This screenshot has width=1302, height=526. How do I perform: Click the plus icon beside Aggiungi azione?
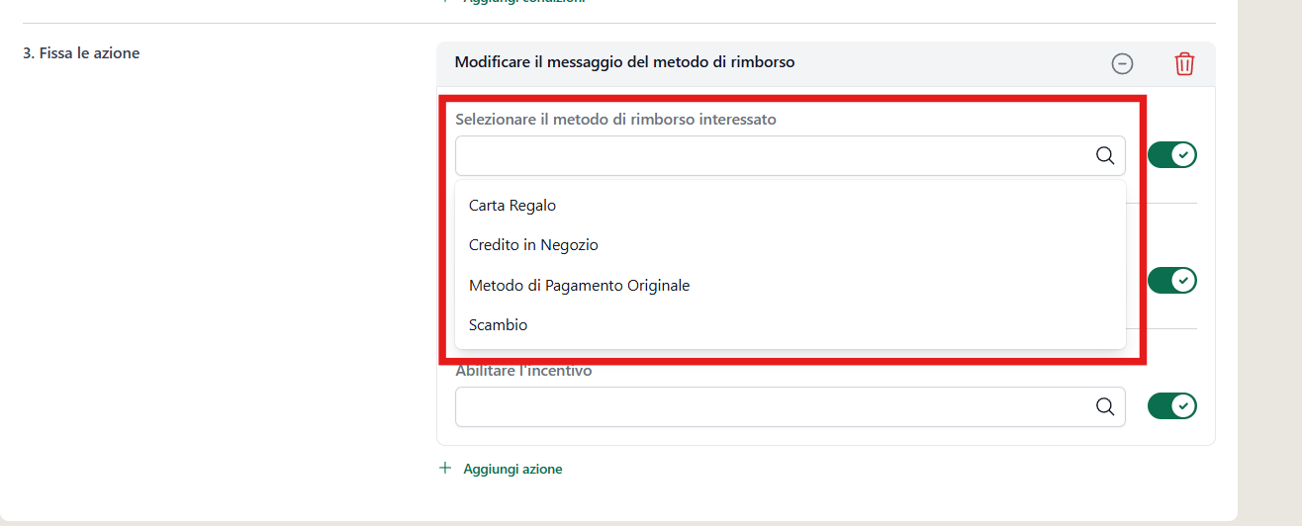click(x=445, y=469)
